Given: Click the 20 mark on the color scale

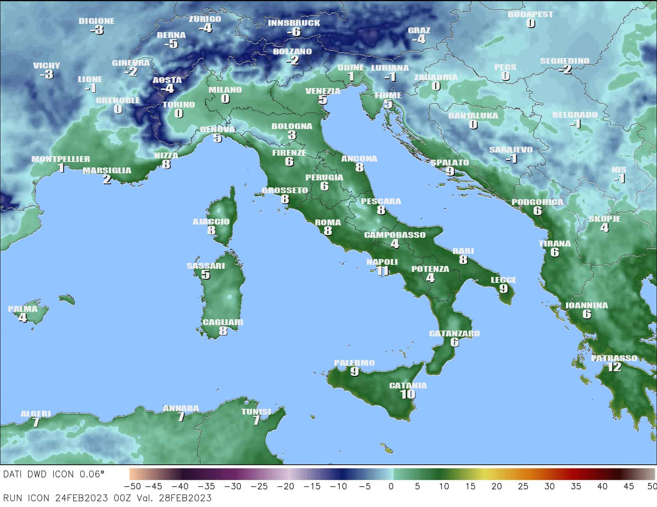Looking at the screenshot, I should click(497, 486).
